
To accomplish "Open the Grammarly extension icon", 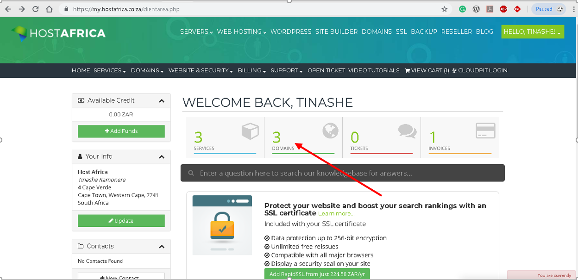I will point(462,9).
